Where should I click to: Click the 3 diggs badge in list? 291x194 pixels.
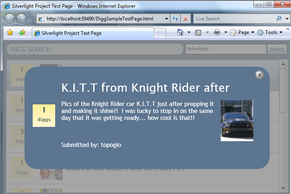[x=18, y=137]
